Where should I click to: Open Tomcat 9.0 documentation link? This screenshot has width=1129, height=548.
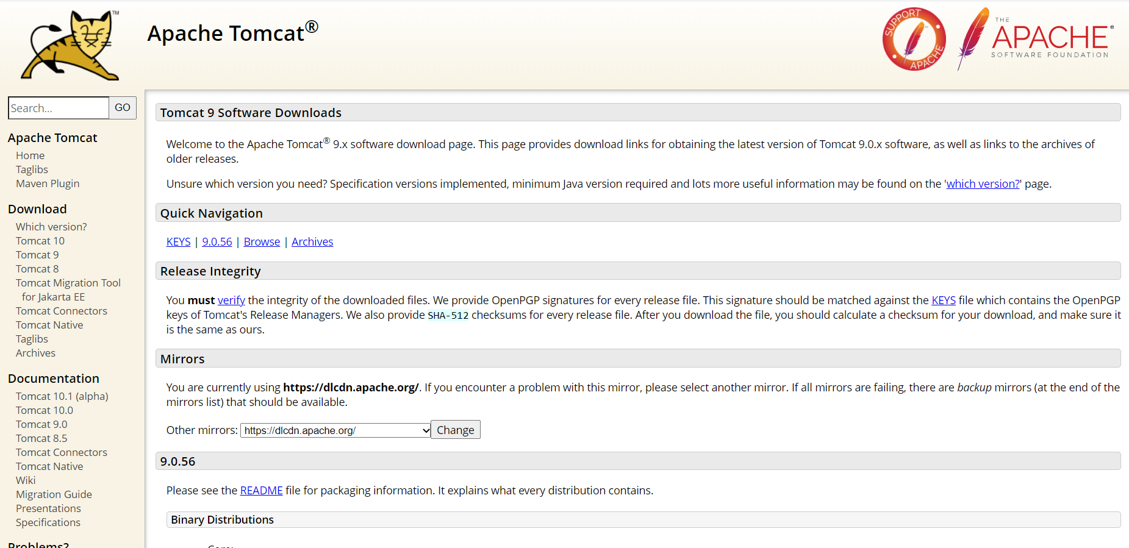(41, 424)
